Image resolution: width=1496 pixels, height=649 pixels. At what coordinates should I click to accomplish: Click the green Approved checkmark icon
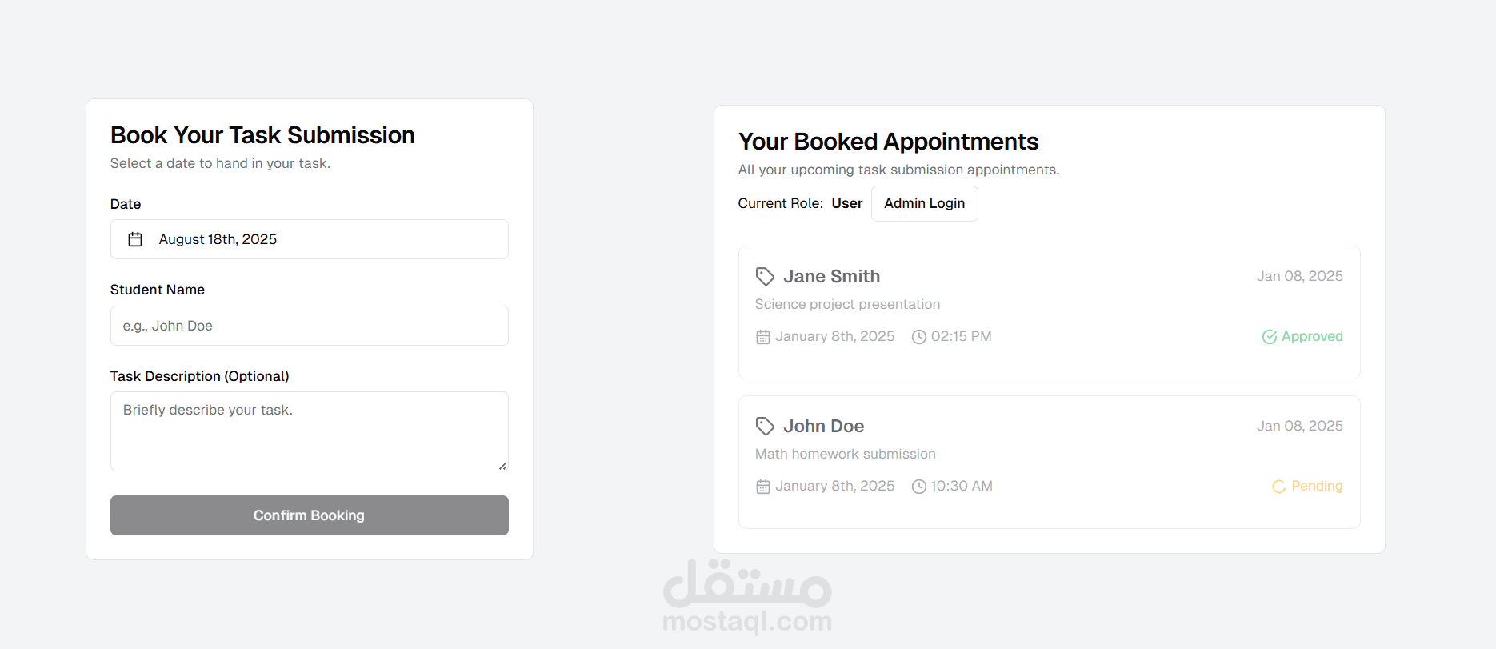[x=1269, y=337]
